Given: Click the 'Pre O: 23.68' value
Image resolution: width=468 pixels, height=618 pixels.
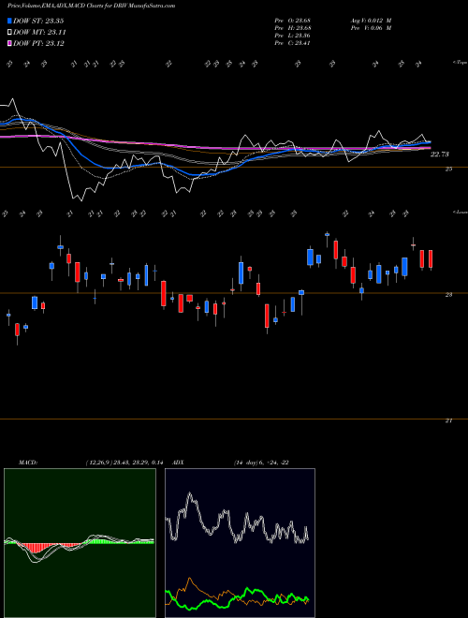Looking at the screenshot, I should [293, 21].
